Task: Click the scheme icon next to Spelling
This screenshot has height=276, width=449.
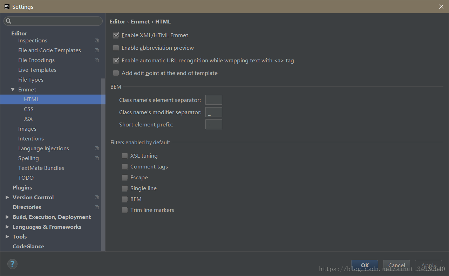Action: coord(97,158)
